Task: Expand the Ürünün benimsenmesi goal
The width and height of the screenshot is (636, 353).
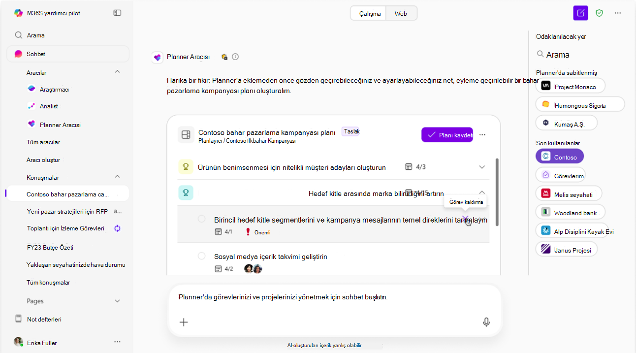Action: (x=482, y=167)
